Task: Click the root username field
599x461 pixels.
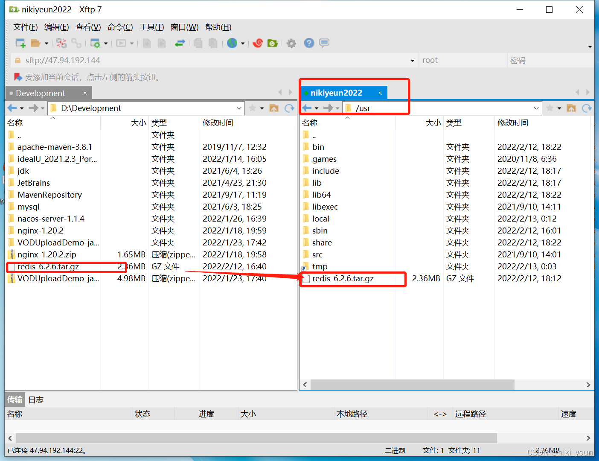Action: (463, 60)
